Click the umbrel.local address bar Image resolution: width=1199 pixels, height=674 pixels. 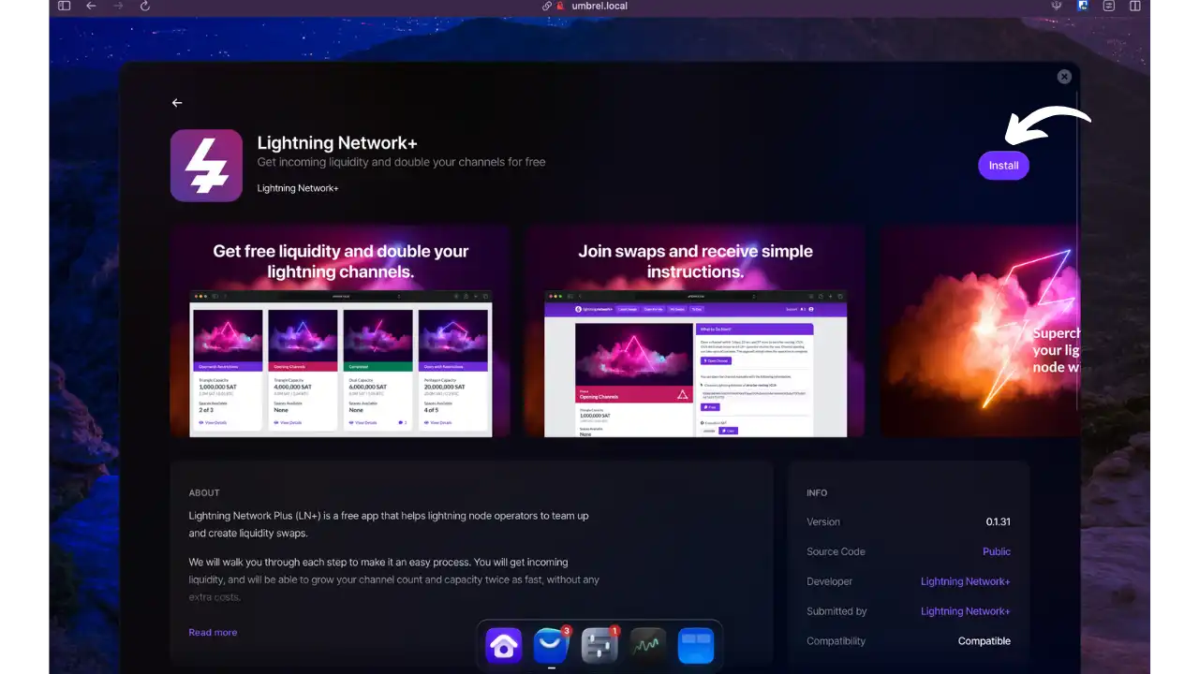tap(599, 6)
